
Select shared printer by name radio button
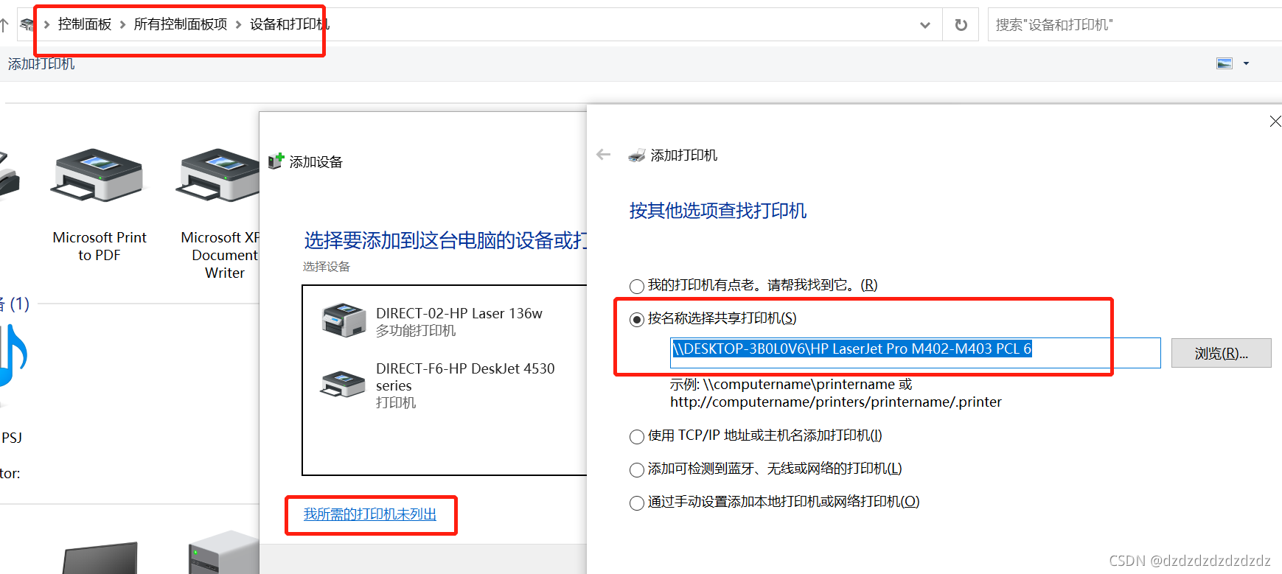coord(637,319)
